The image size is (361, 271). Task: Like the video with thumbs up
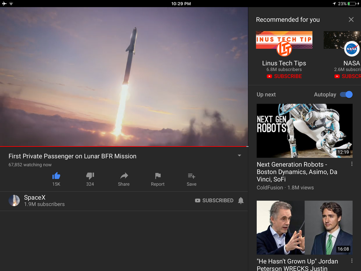(x=56, y=176)
